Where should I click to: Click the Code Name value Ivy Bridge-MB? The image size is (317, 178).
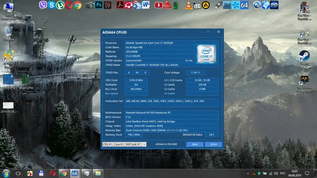pos(134,47)
